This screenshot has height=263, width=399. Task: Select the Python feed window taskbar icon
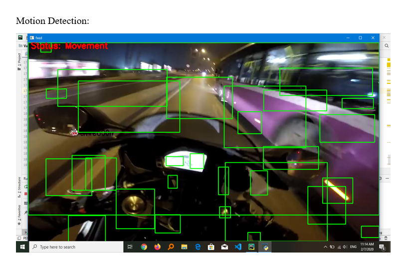[x=265, y=247]
